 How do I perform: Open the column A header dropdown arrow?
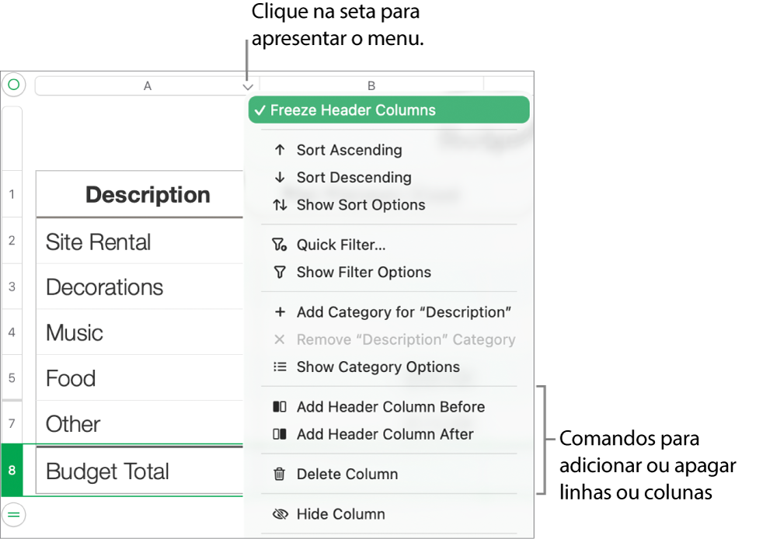(x=247, y=86)
